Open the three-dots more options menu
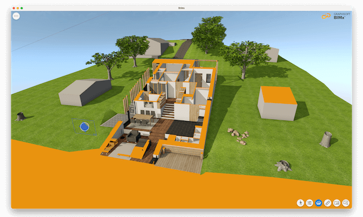 pyautogui.click(x=16, y=16)
